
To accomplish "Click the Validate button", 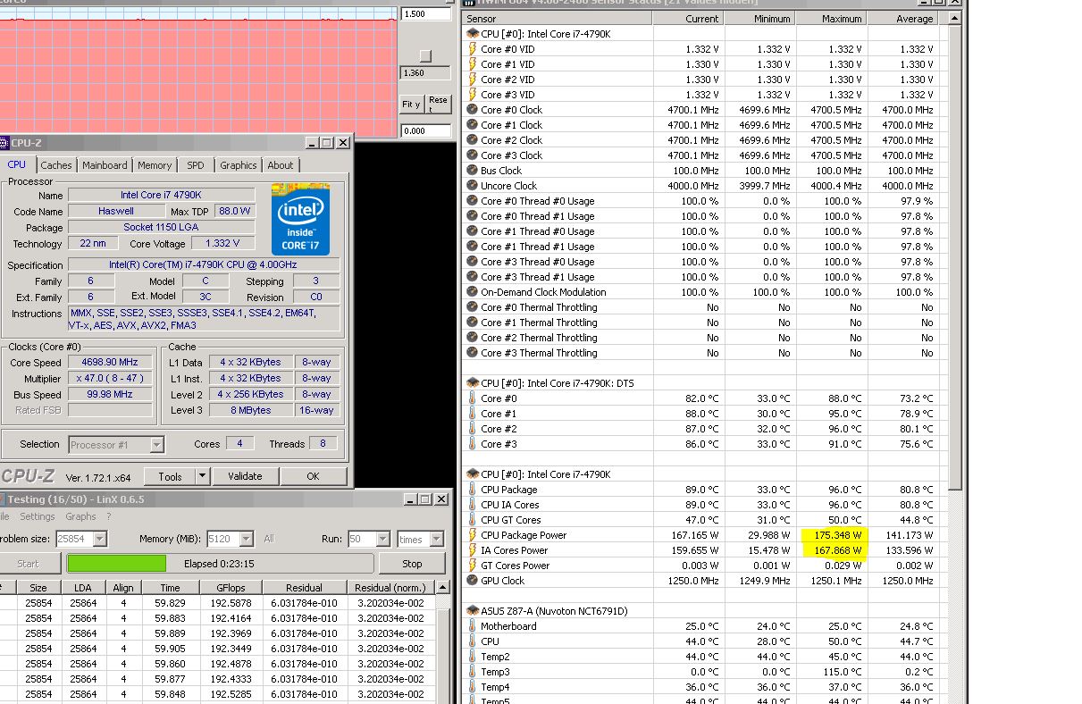I will (x=245, y=476).
